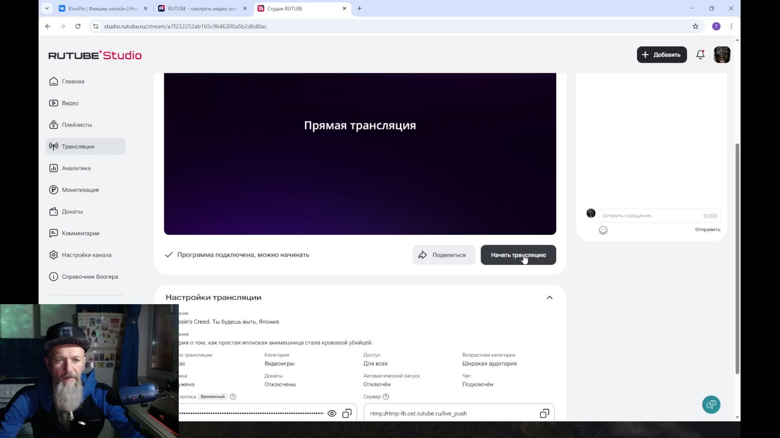Reveal the stream key with the eye icon

pos(331,413)
